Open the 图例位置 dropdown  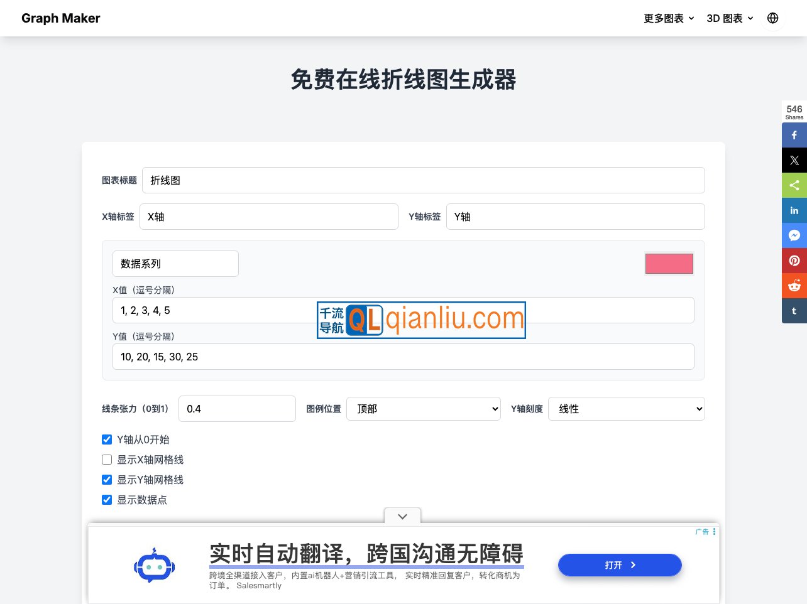coord(424,409)
